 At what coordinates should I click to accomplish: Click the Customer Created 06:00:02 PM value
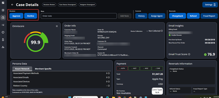click(x=77, y=49)
